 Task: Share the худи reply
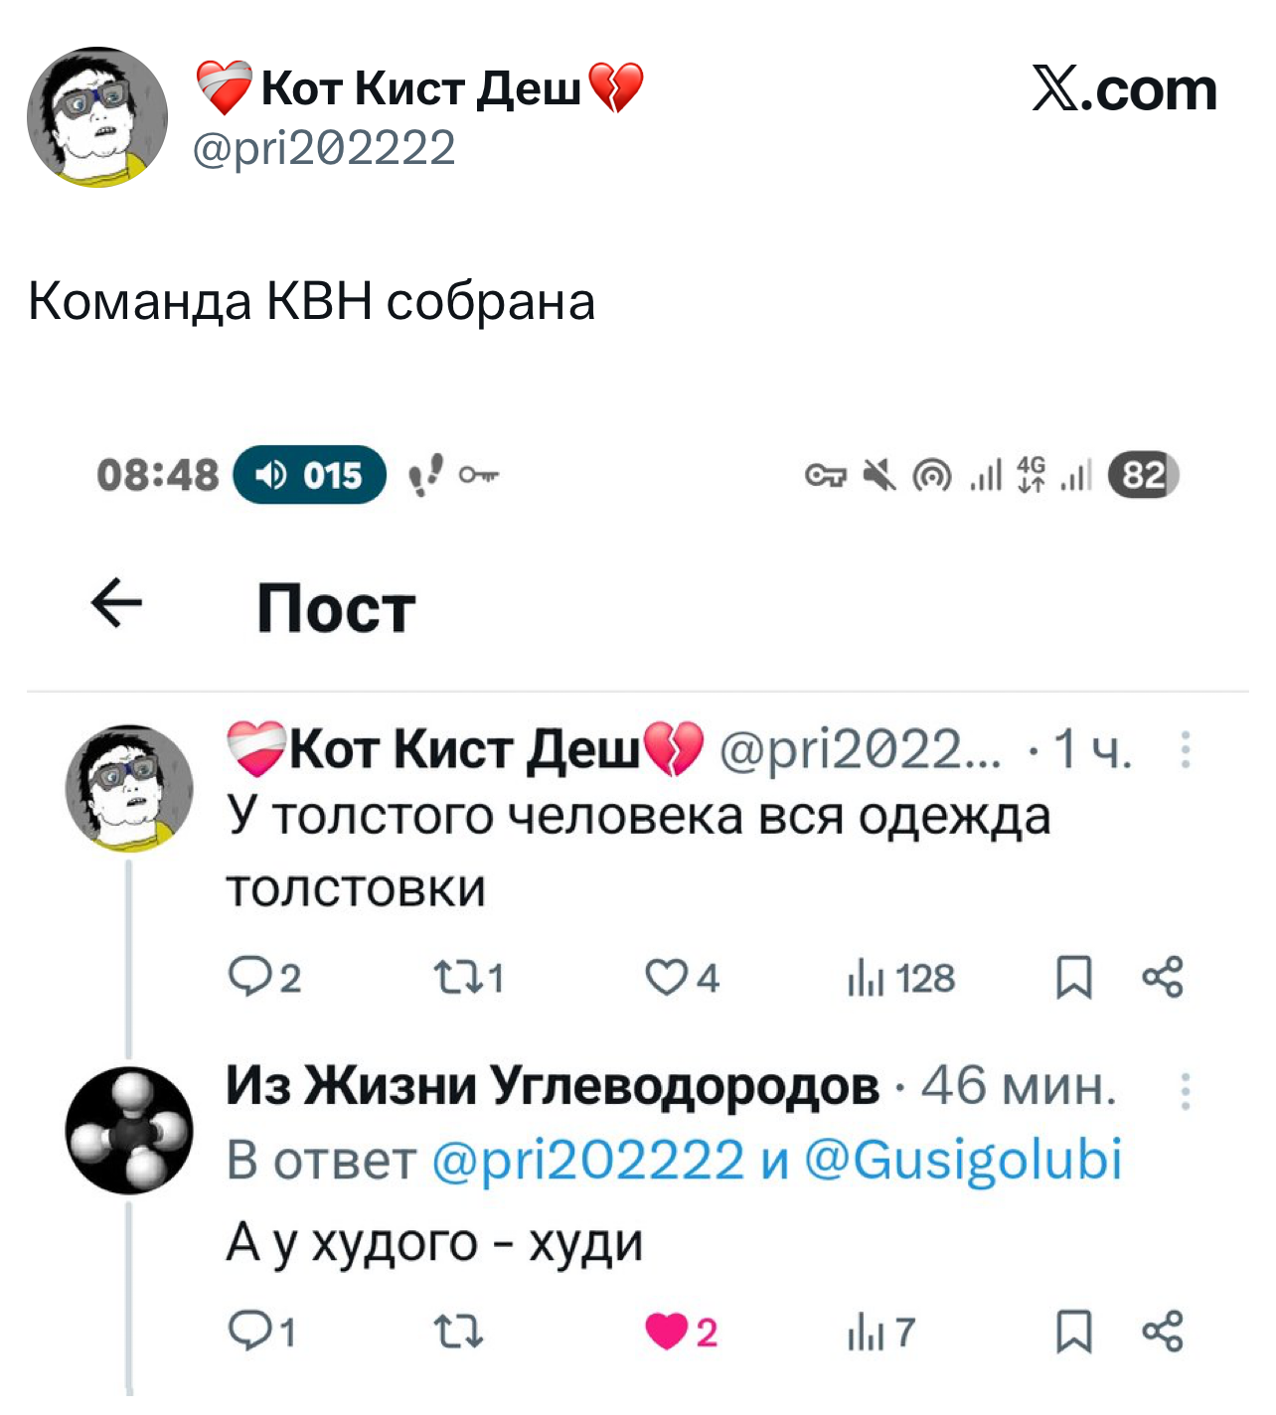point(1163,1331)
